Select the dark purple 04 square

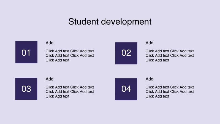[x=126, y=89]
